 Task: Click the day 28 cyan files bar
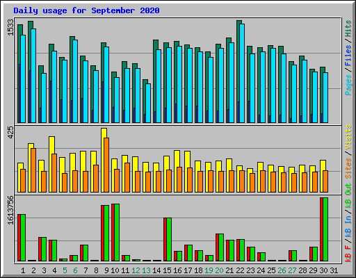pos(305,92)
